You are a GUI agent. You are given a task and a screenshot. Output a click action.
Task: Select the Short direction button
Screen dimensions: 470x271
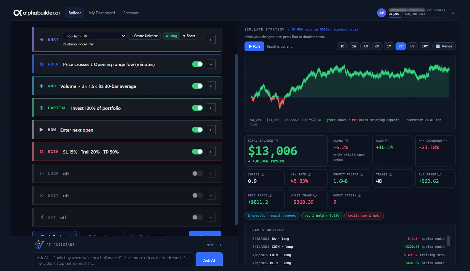(x=189, y=36)
